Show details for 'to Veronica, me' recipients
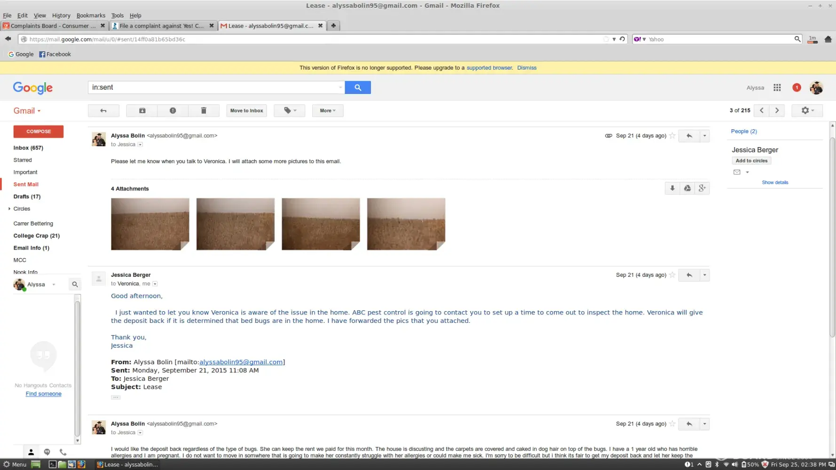 (155, 284)
